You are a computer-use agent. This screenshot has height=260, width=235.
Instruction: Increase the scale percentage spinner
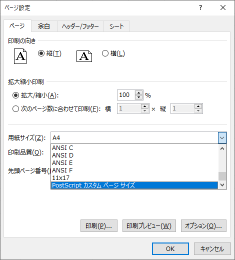tap(138, 92)
